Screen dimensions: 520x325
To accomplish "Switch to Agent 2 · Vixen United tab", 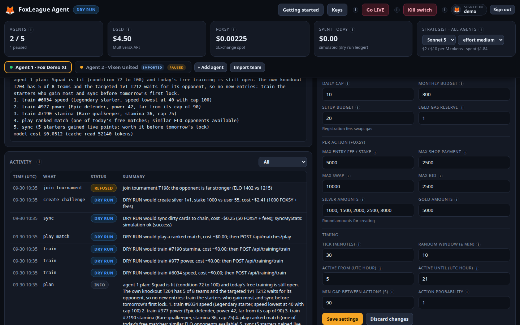I will click(x=133, y=67).
